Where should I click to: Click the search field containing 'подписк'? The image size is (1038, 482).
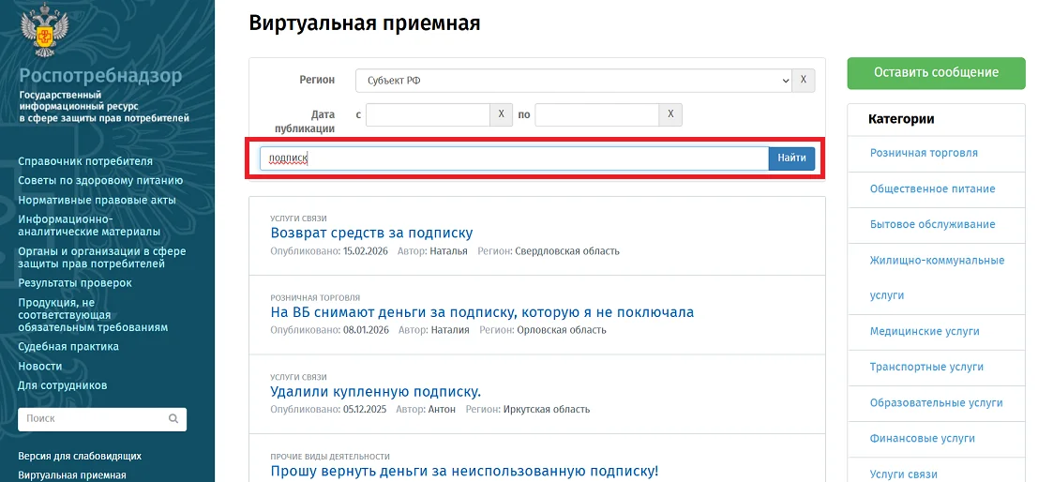point(514,158)
